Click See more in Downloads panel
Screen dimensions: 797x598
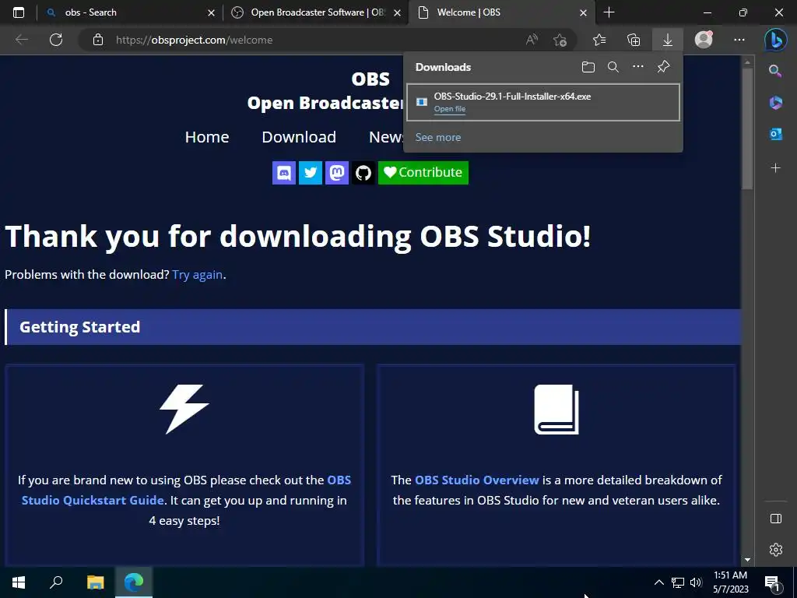pyautogui.click(x=437, y=137)
